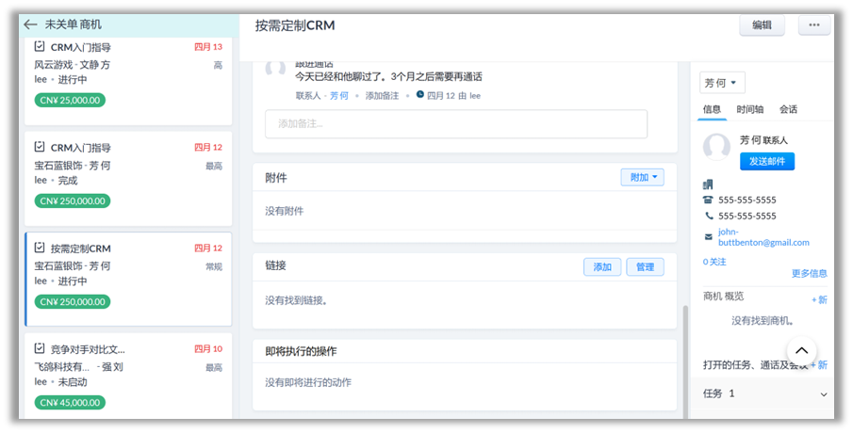Click the 发送邮件 button

pyautogui.click(x=766, y=161)
